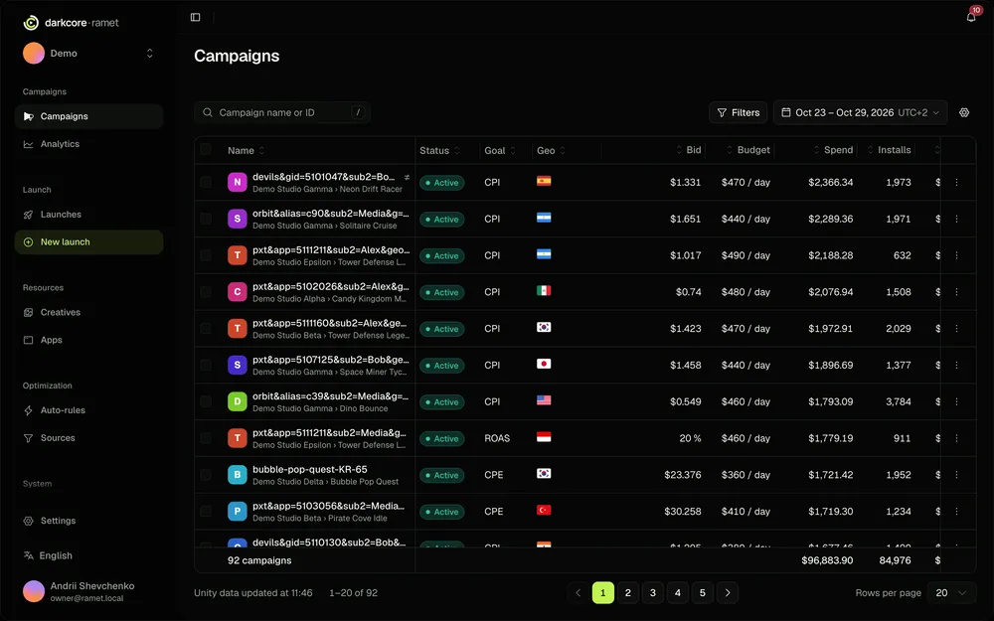Click the New launch button
Screen dimensions: 994x621
88,242
